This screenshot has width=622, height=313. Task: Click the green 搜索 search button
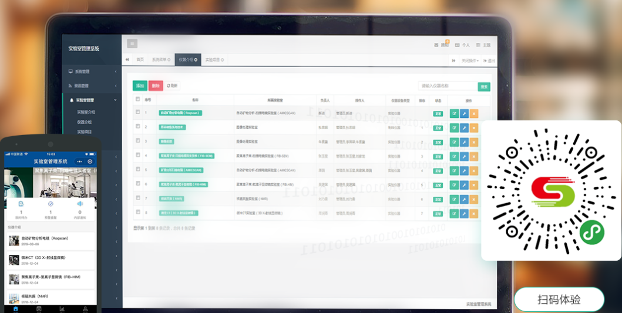click(x=484, y=86)
